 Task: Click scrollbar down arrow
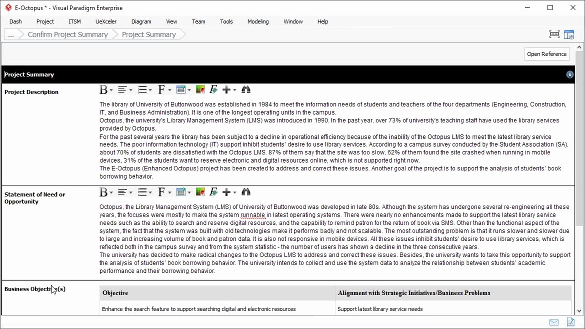click(x=580, y=311)
